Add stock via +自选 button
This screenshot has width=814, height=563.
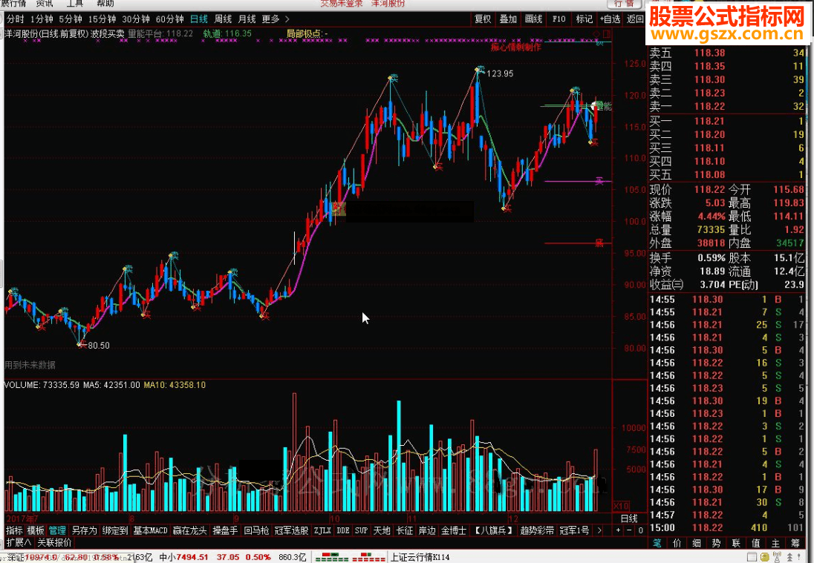click(610, 19)
